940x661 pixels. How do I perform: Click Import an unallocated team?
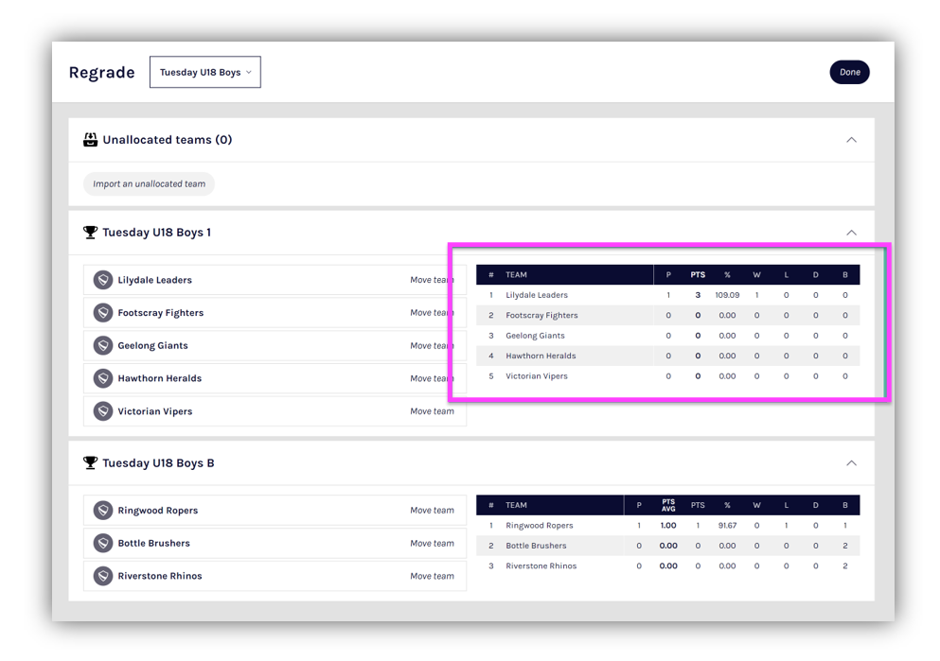point(149,183)
